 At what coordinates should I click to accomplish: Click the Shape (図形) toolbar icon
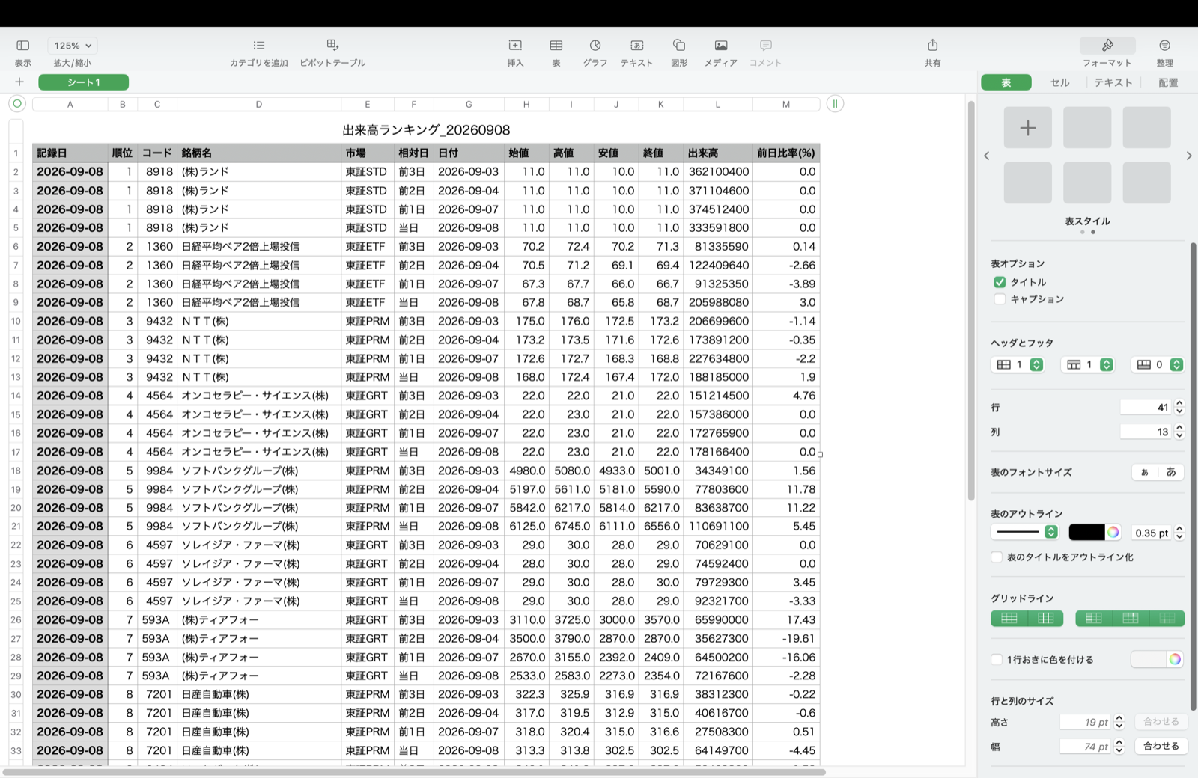pyautogui.click(x=679, y=46)
